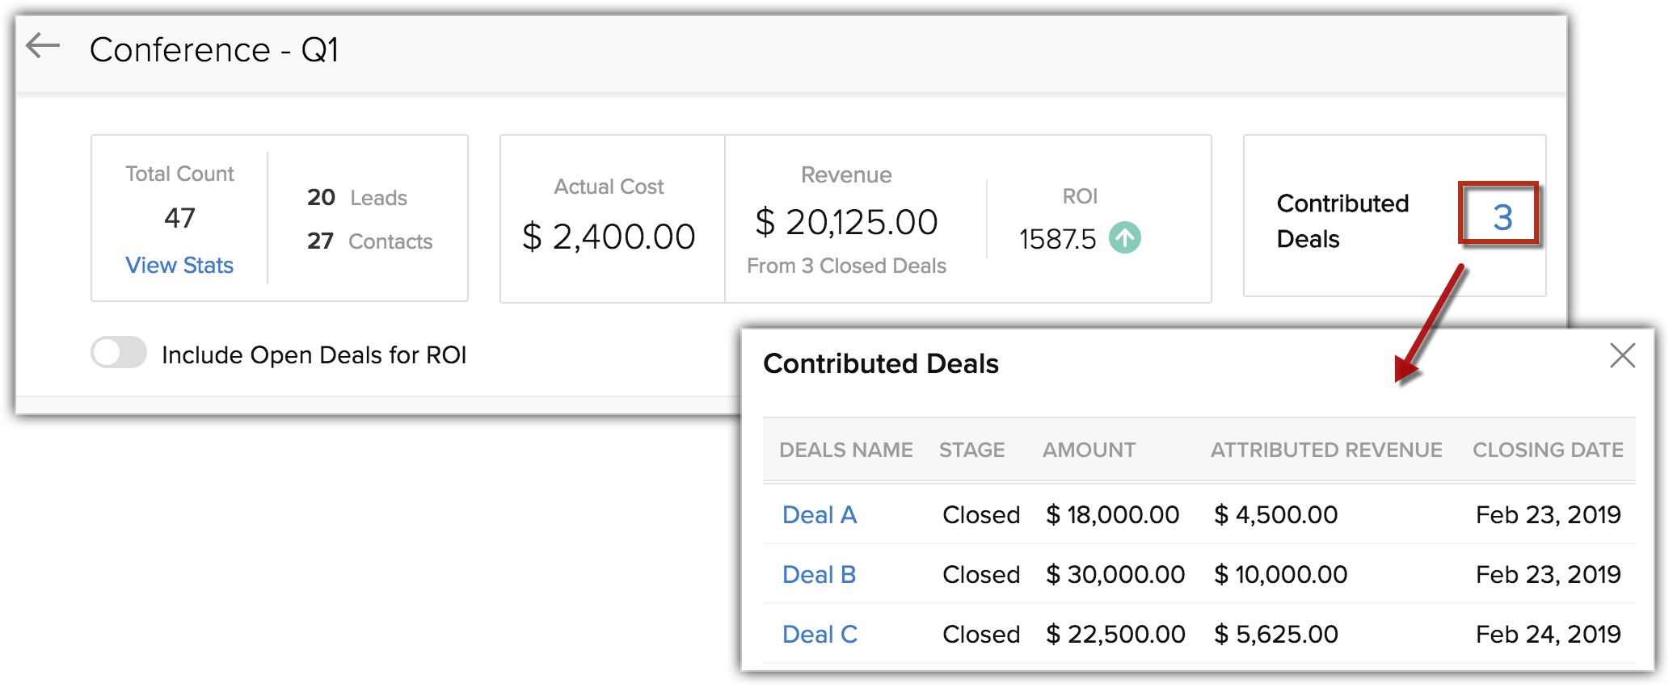Click the Revenue value $ 20,125.00

pos(846,222)
